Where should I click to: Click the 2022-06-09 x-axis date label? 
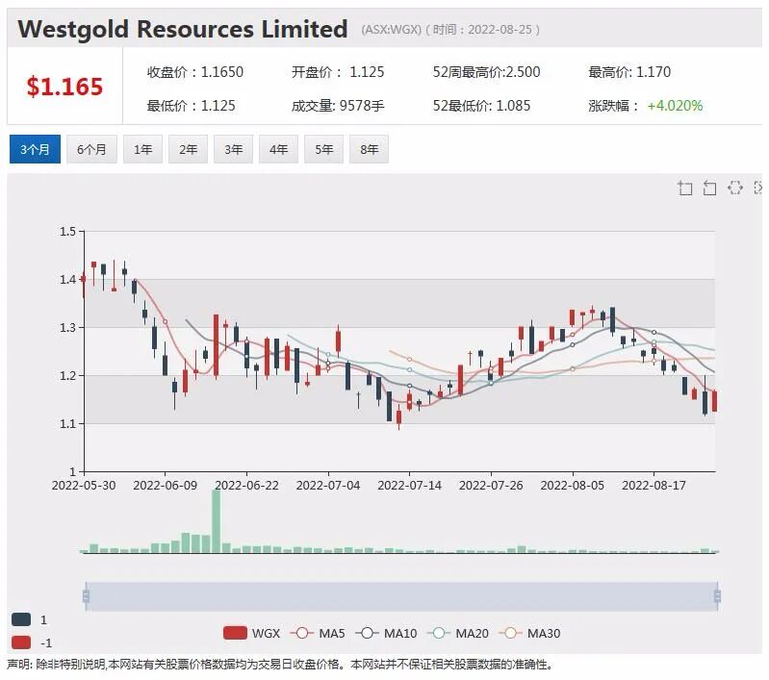tap(166, 486)
